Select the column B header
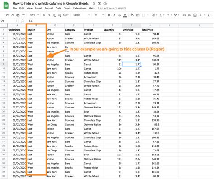The width and height of the screenshot is (214, 179). (36, 25)
